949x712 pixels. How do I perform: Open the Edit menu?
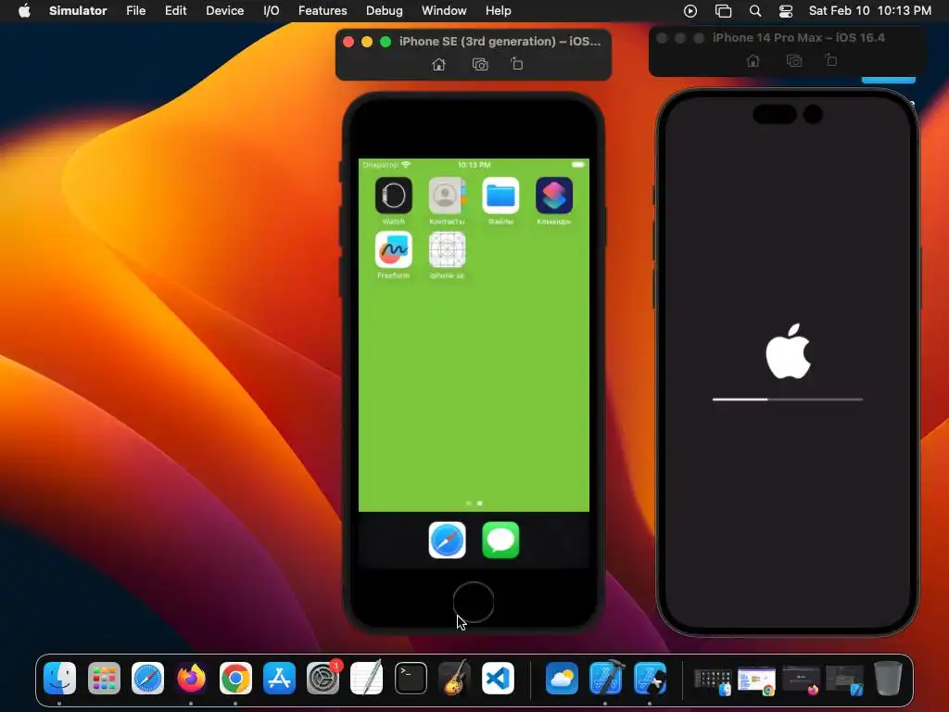(x=175, y=11)
